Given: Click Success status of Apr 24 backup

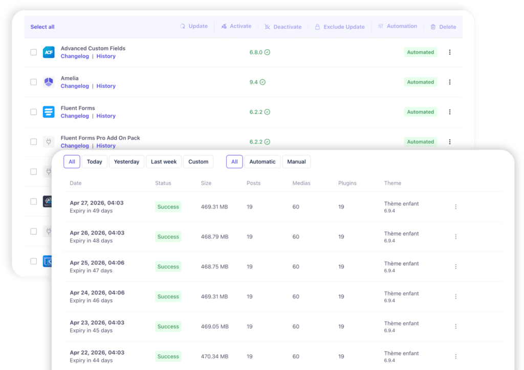Looking at the screenshot, I should [168, 296].
